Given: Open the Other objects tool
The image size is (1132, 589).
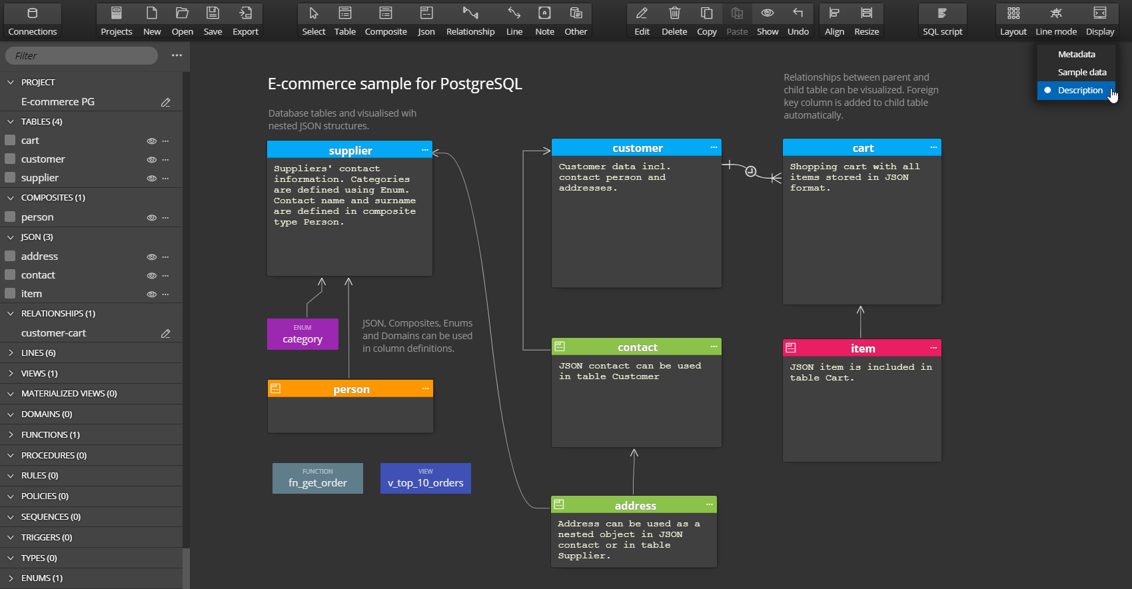Looking at the screenshot, I should pos(576,21).
